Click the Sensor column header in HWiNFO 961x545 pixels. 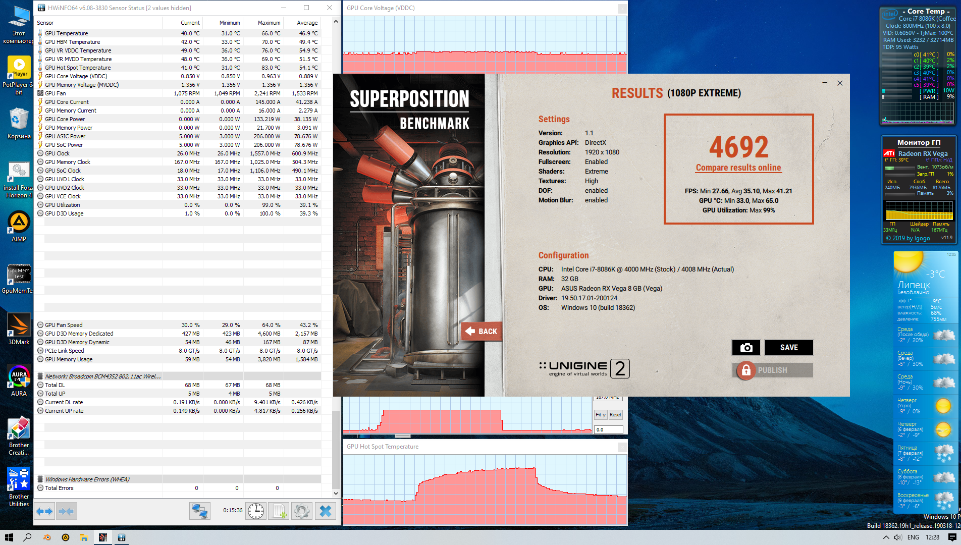click(x=98, y=23)
